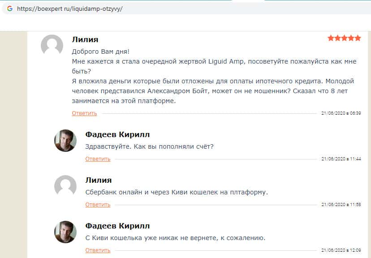The image size is (371, 258).
Task: Reply to 'Как вы пополняли счёт?' comment
Action: 98,159
